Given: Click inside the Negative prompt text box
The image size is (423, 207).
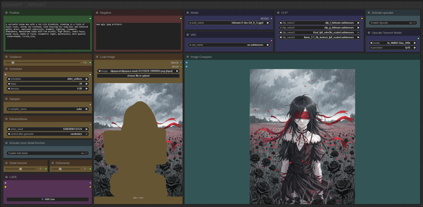Looking at the screenshot, I should [x=138, y=36].
